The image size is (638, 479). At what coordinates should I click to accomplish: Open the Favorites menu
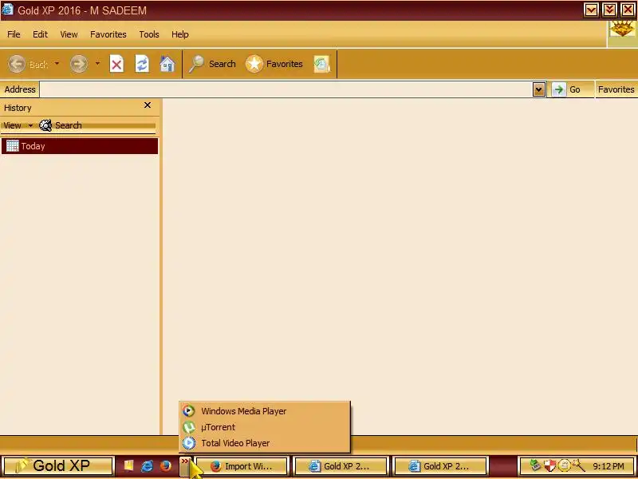click(x=108, y=34)
